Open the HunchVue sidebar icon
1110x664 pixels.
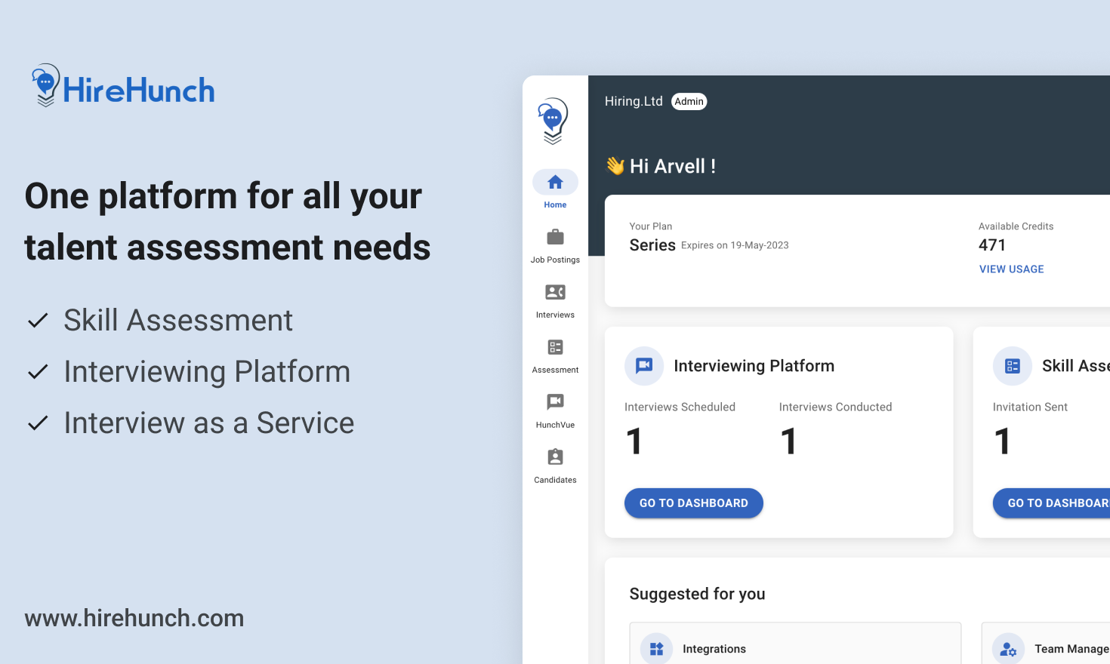[x=555, y=401]
